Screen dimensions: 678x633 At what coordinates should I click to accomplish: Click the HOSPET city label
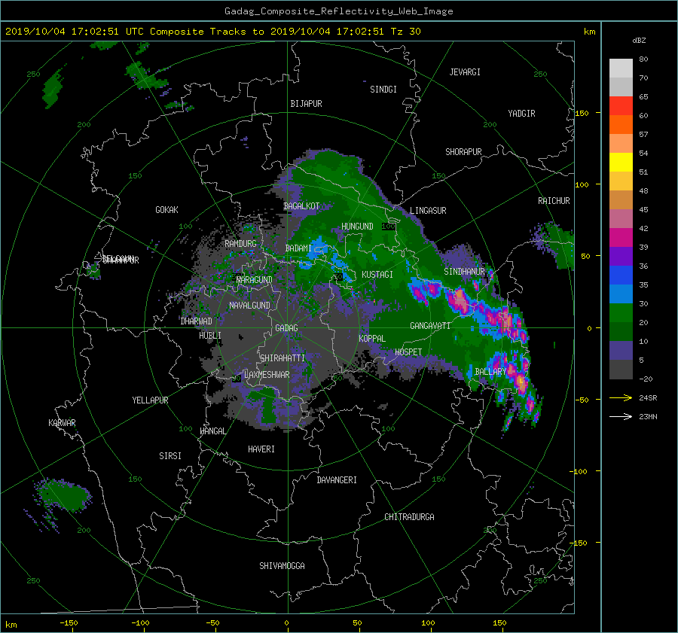pyautogui.click(x=408, y=352)
